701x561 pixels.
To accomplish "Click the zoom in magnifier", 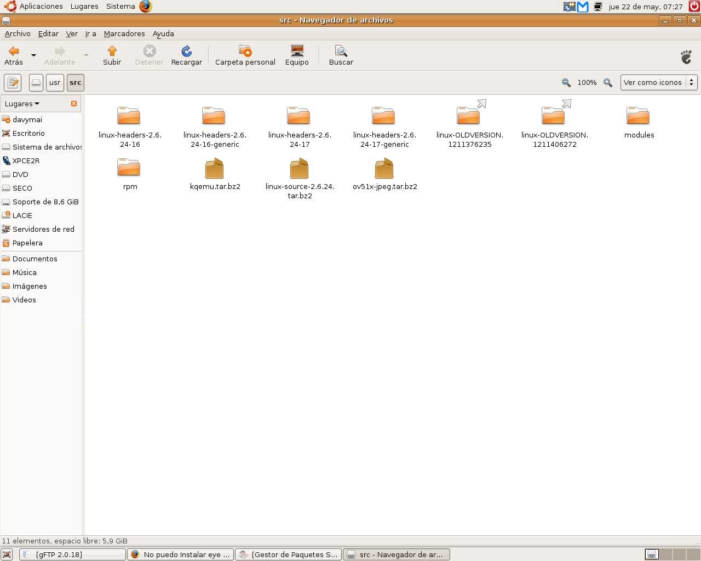I will point(608,83).
